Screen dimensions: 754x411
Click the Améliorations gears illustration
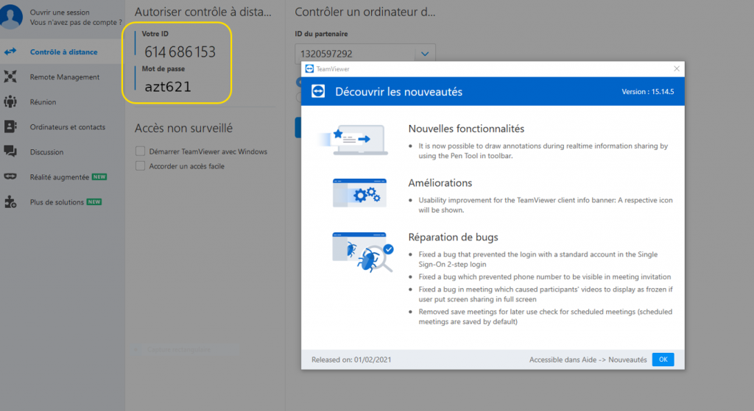pos(359,193)
